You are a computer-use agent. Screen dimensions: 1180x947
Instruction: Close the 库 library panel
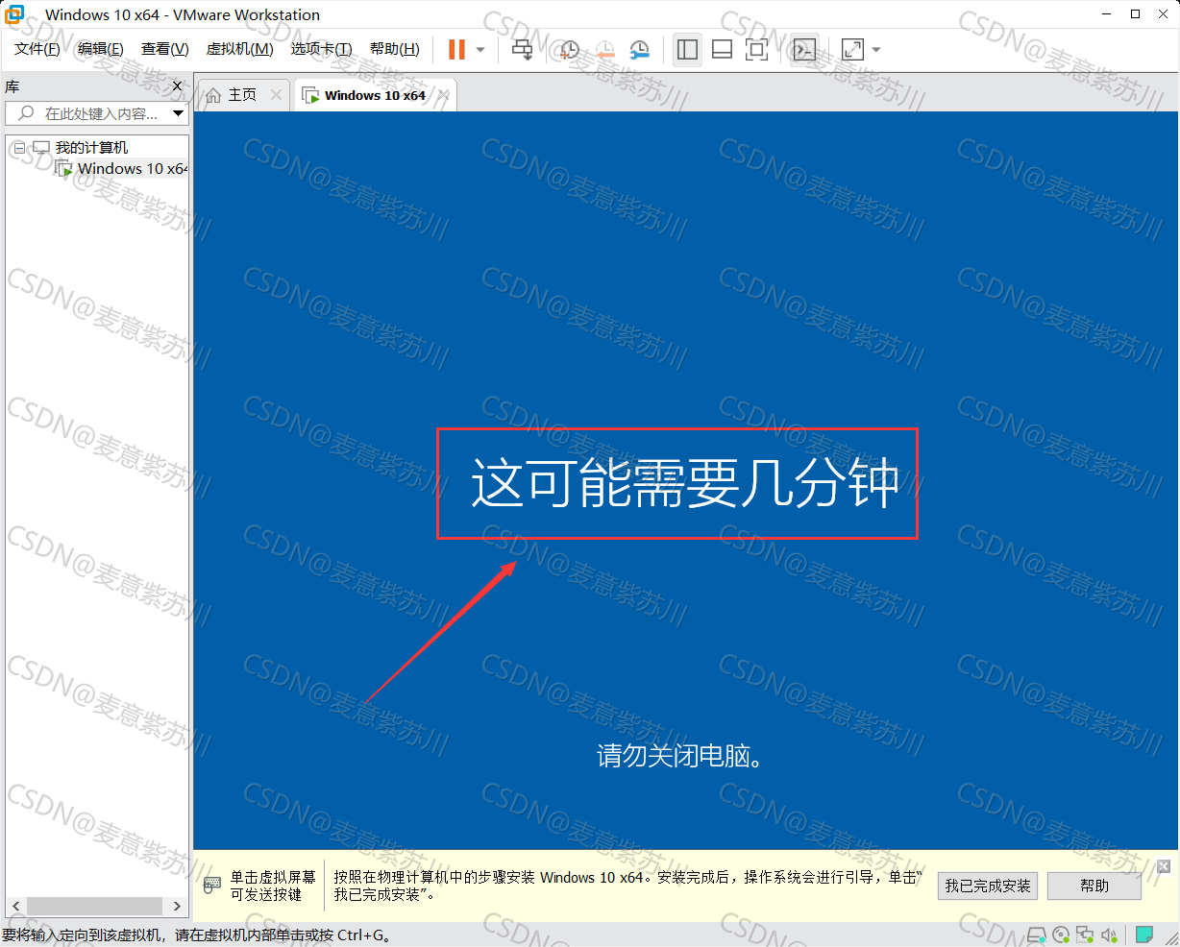(x=177, y=86)
